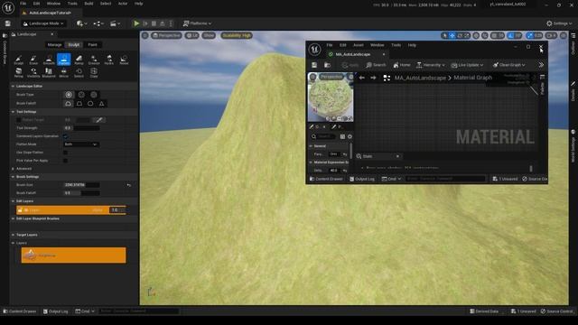This screenshot has width=578, height=325.
Task: Click Search in material editor toolbar
Action: tap(376, 65)
